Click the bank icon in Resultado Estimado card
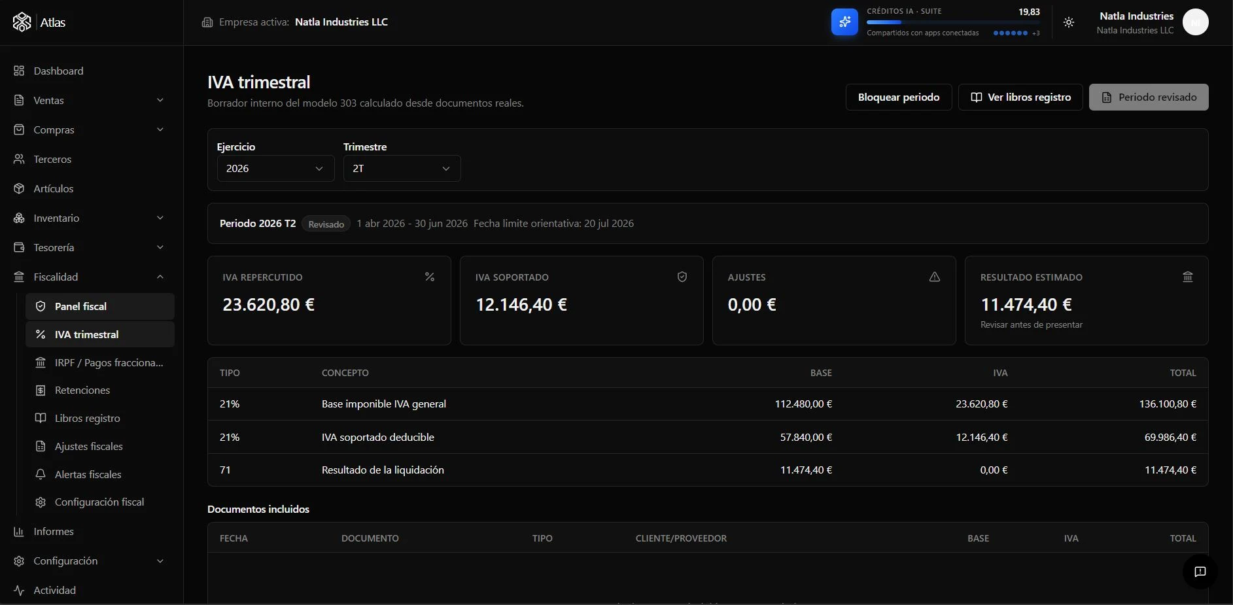 coord(1188,277)
